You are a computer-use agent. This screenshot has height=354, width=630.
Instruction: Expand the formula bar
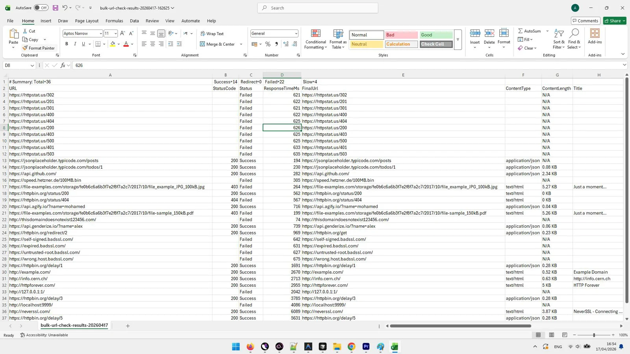point(624,65)
